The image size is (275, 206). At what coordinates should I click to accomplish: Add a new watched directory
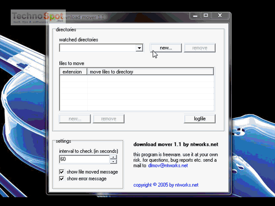coord(166,48)
